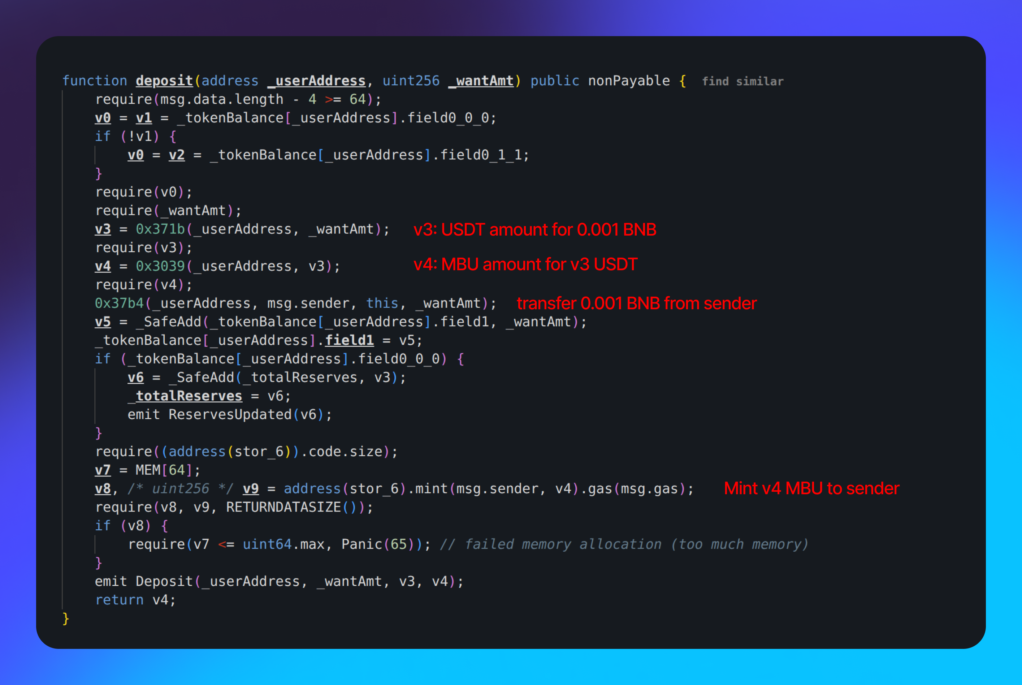Click the 'return v4' statement

(x=135, y=600)
